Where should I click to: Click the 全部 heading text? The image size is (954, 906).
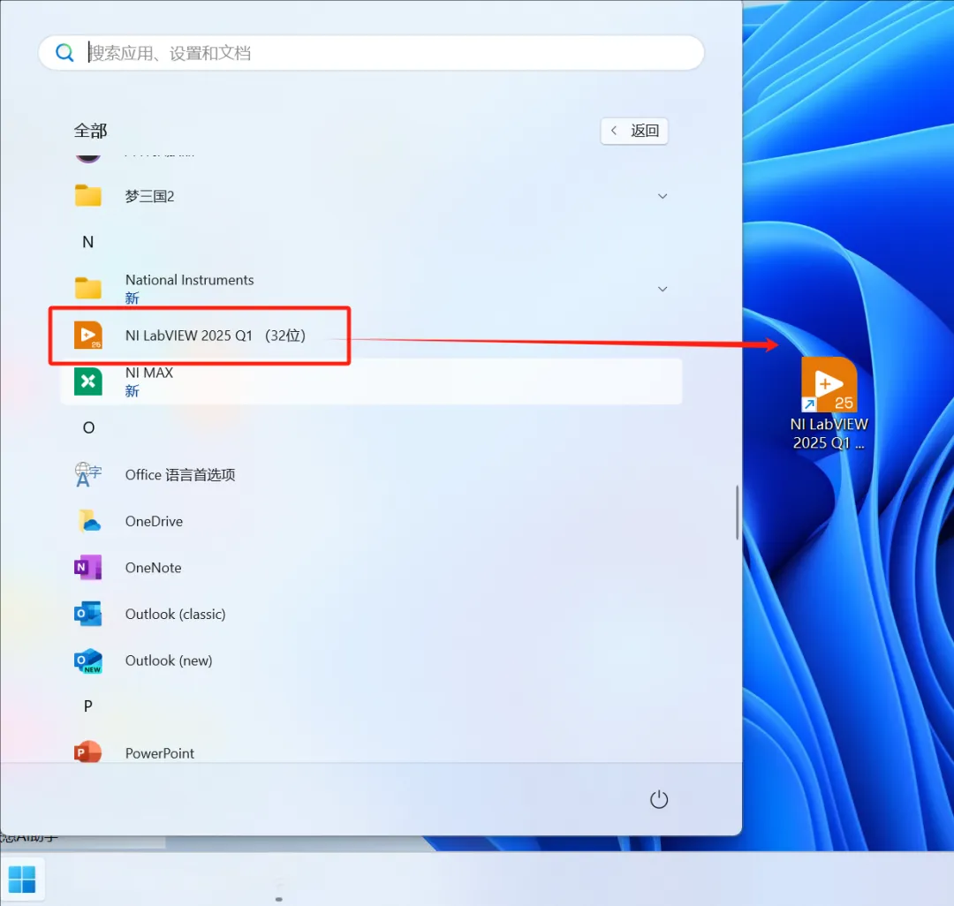[x=91, y=131]
